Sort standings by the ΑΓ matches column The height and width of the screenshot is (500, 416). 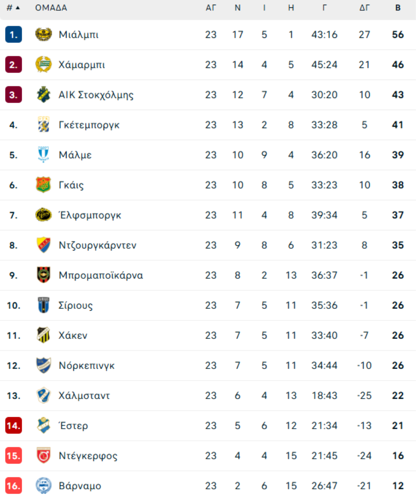[211, 8]
